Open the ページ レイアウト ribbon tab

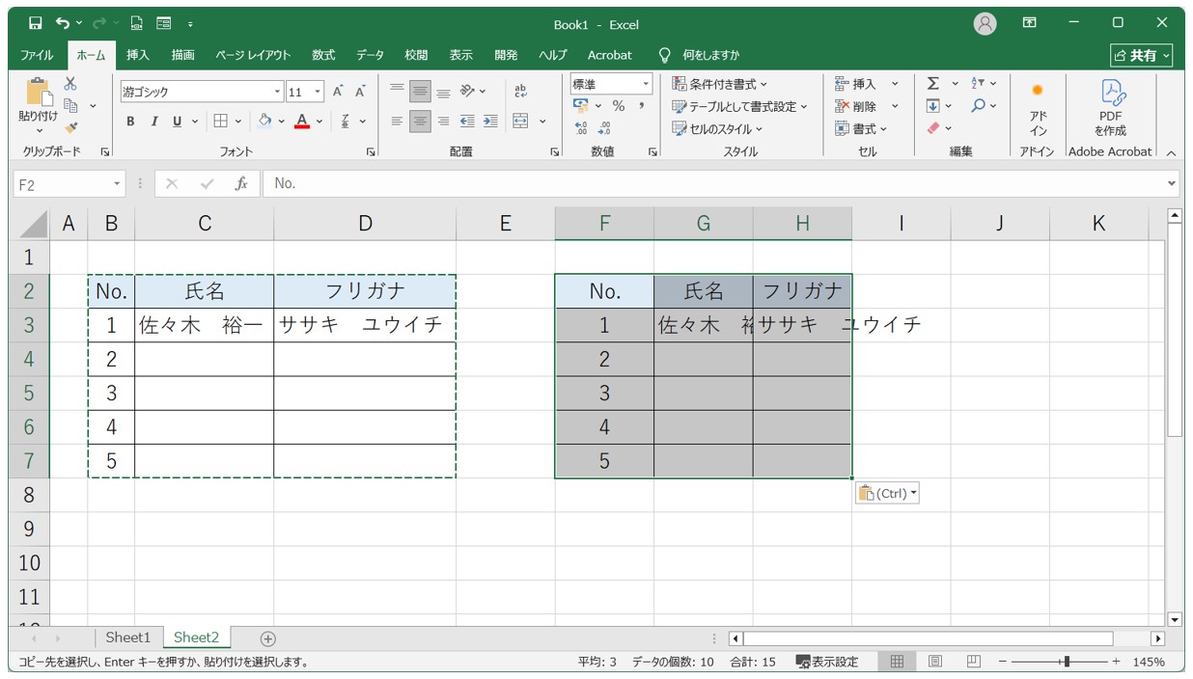[x=253, y=55]
